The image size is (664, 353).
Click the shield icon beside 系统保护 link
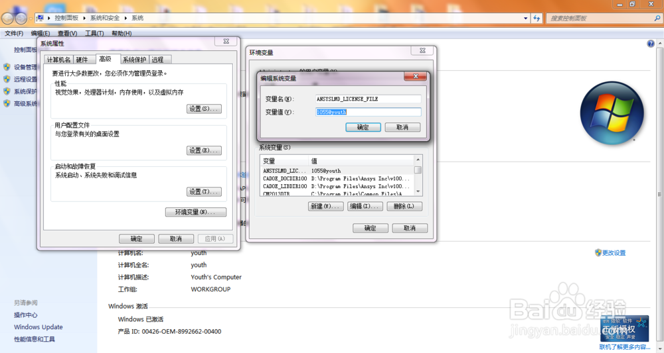pyautogui.click(x=7, y=91)
